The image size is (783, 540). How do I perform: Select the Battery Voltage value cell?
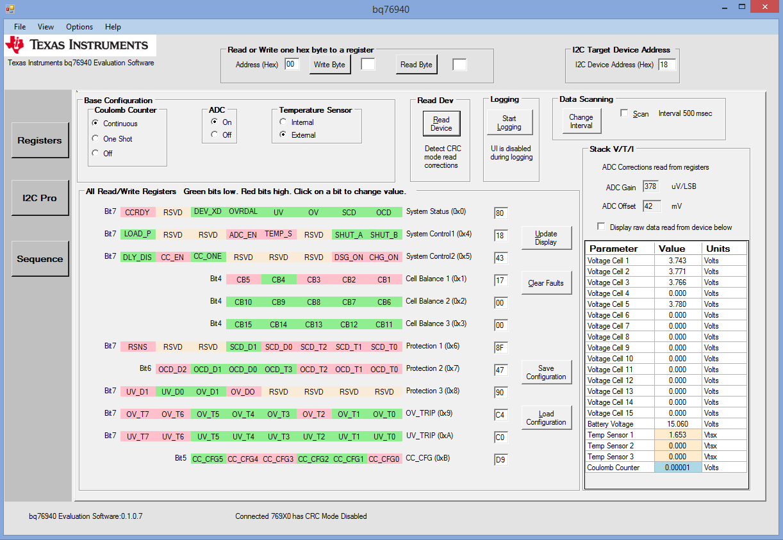click(678, 424)
